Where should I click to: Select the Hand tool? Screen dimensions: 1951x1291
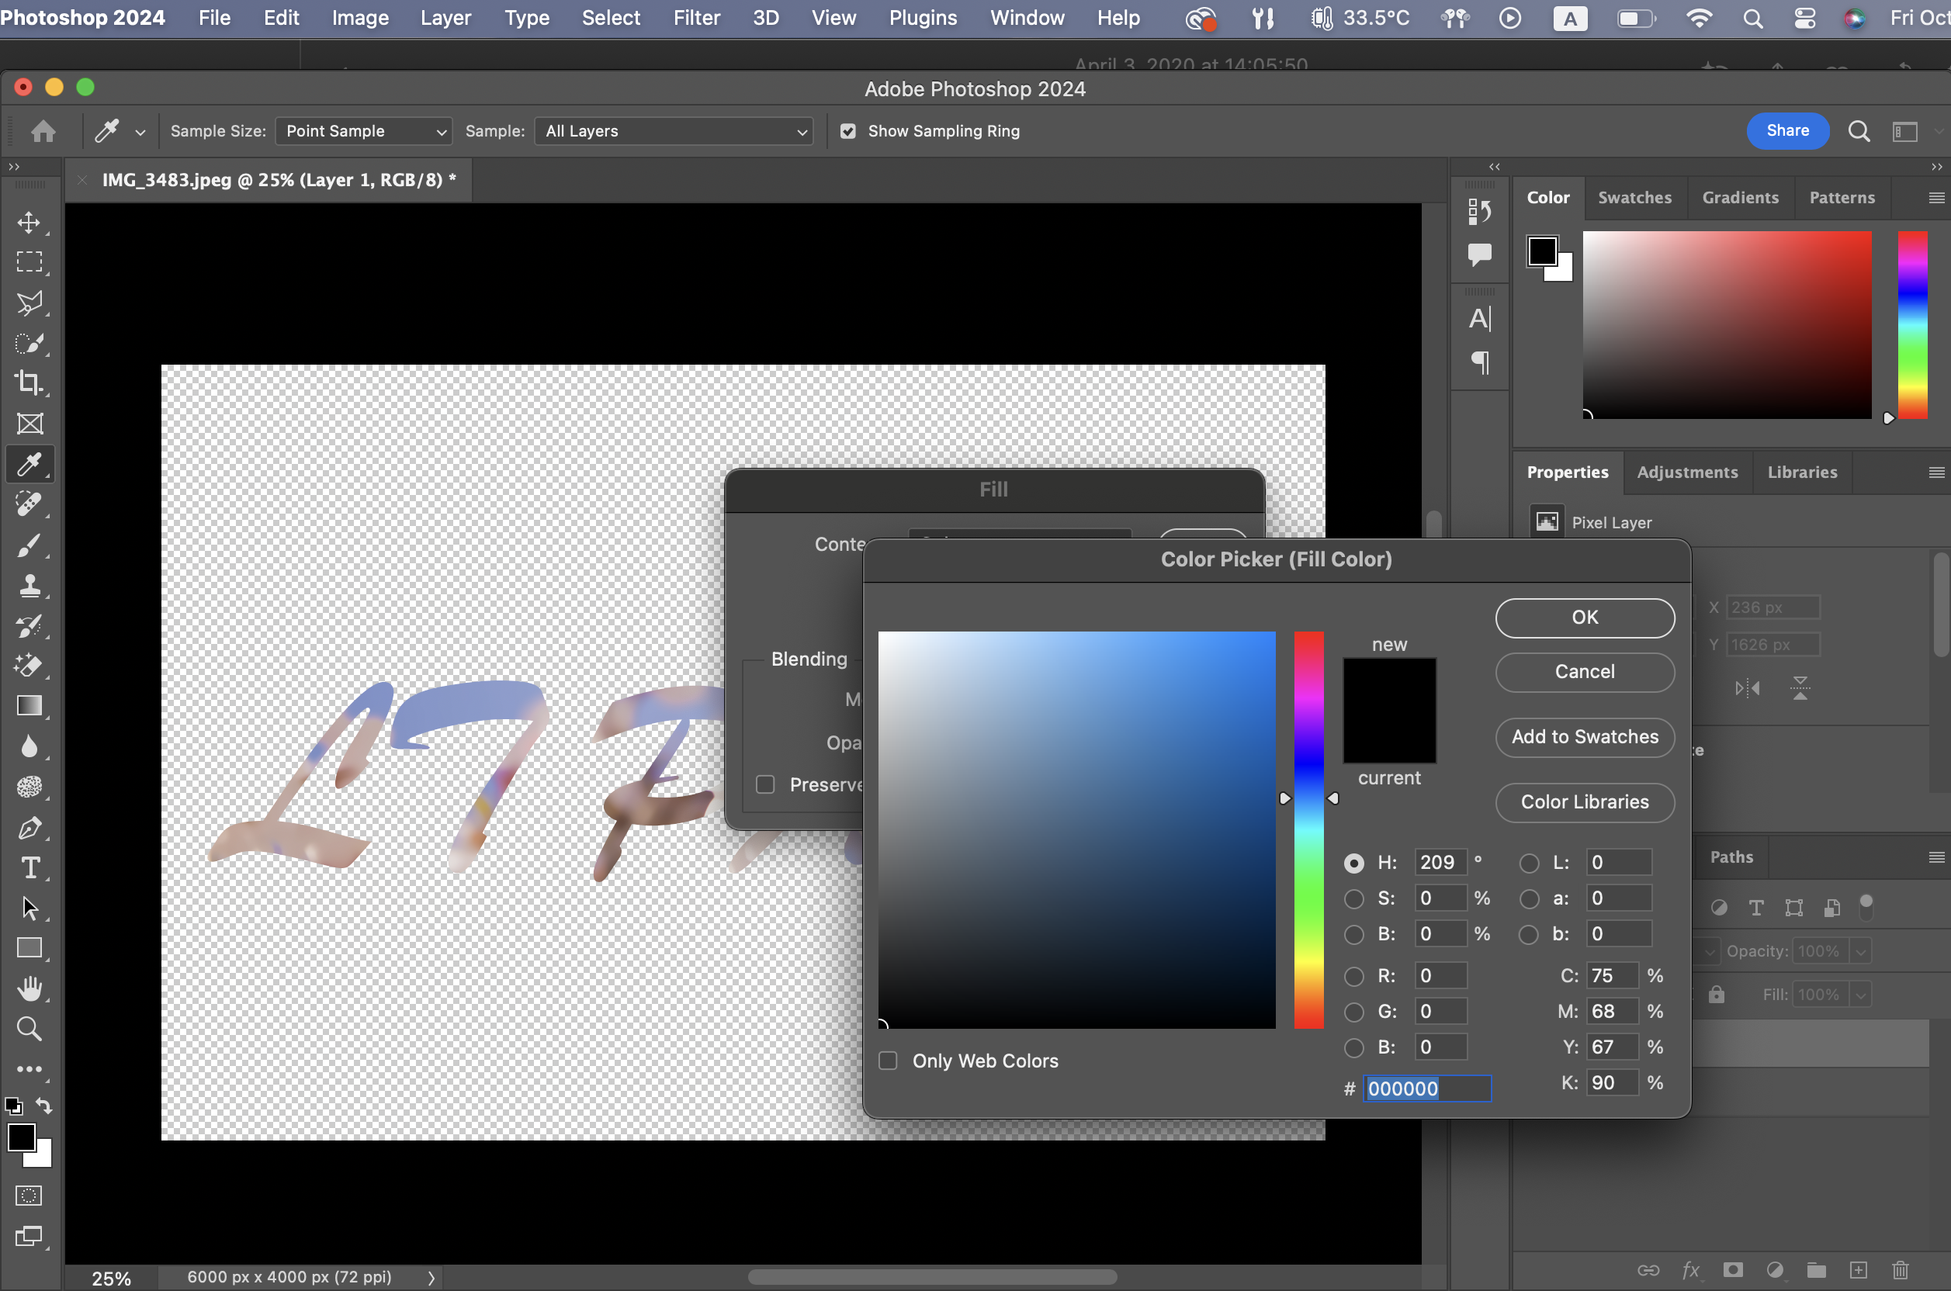point(29,988)
